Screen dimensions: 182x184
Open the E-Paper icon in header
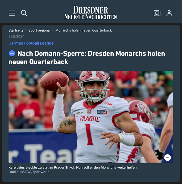(157, 13)
